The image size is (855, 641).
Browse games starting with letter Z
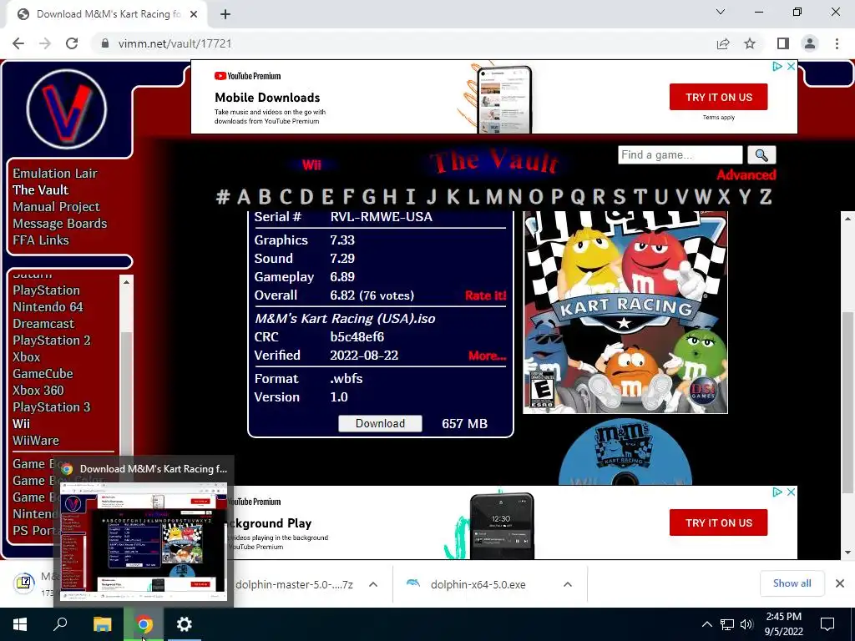[766, 197]
